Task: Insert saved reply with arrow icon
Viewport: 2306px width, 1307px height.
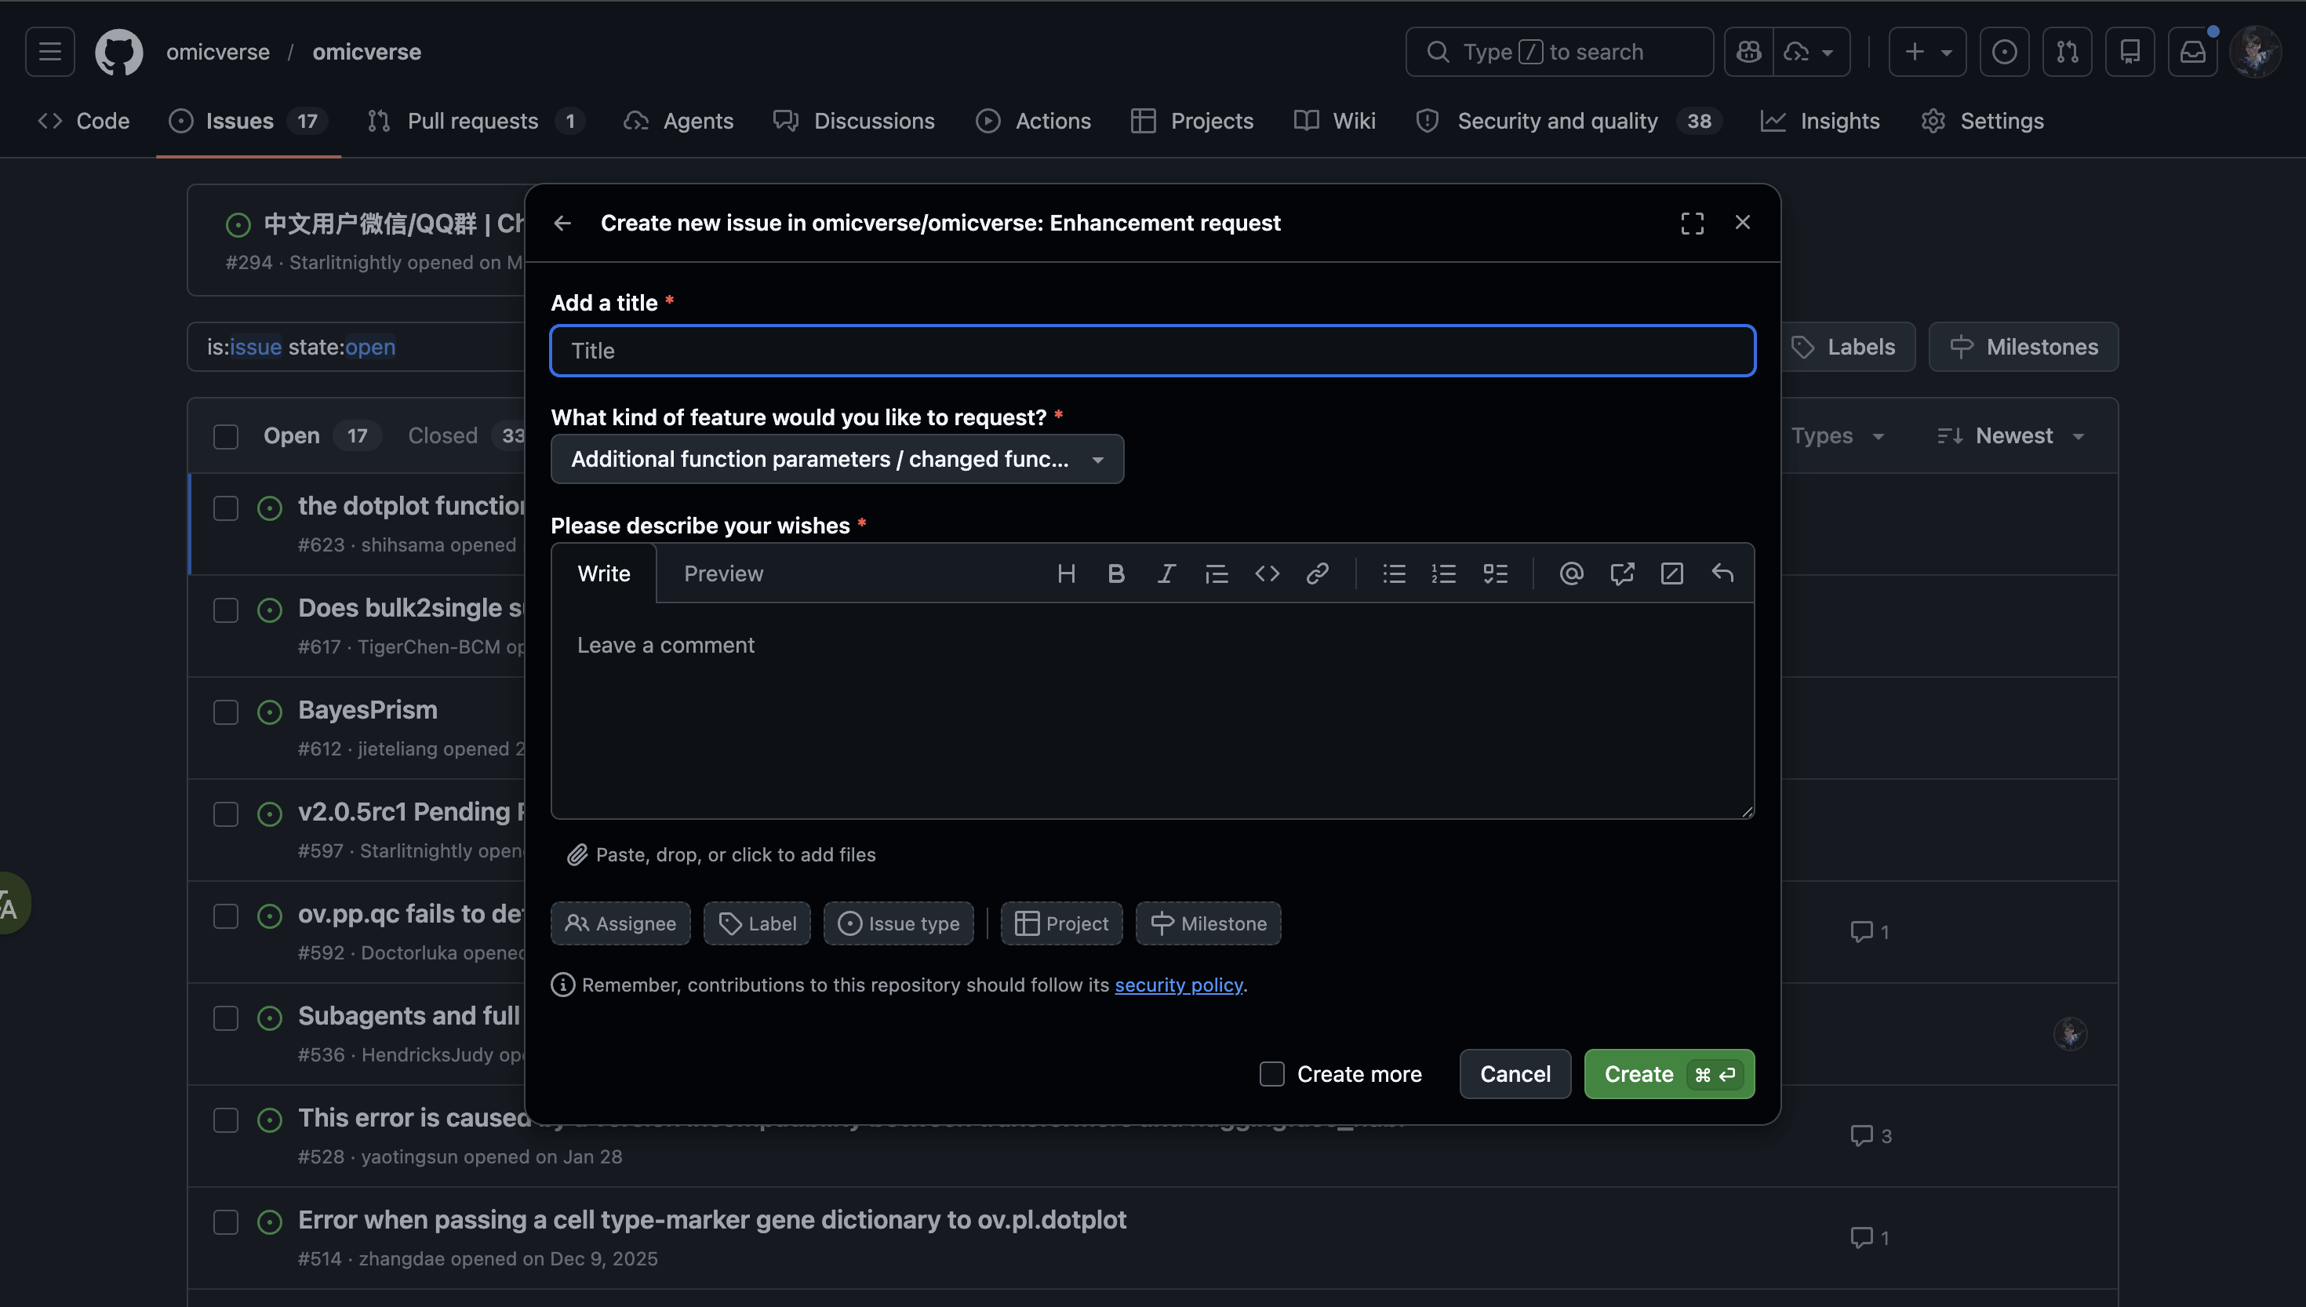Action: tap(1722, 573)
